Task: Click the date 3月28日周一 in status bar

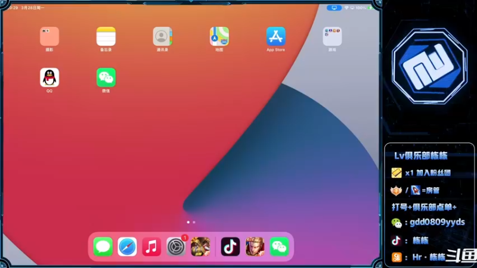Action: (33, 8)
